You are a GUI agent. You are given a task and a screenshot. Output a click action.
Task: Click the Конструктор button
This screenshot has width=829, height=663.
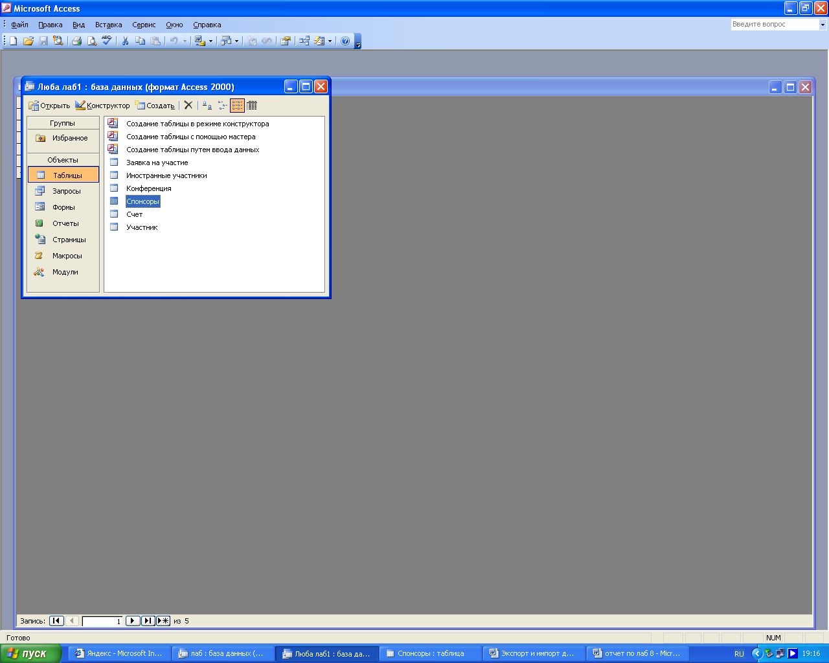click(102, 106)
